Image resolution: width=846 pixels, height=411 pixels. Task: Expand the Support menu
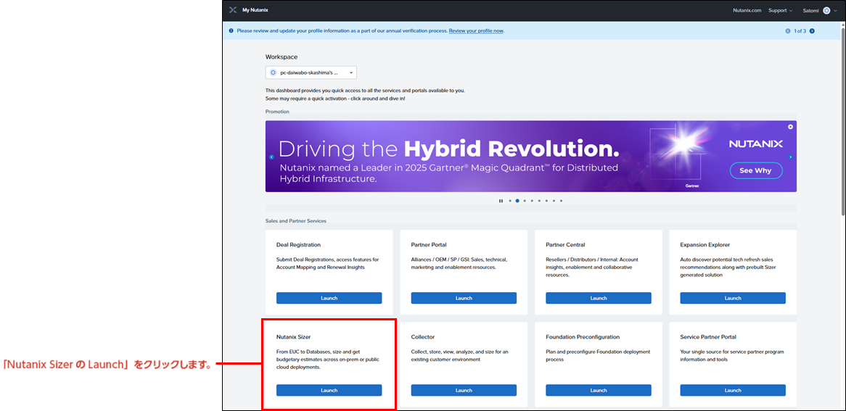[780, 10]
